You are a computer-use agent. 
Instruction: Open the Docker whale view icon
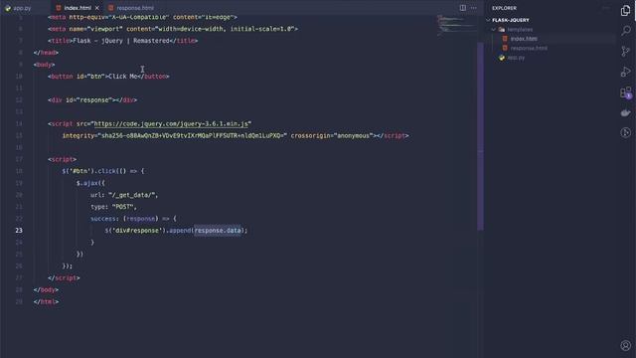coord(625,112)
